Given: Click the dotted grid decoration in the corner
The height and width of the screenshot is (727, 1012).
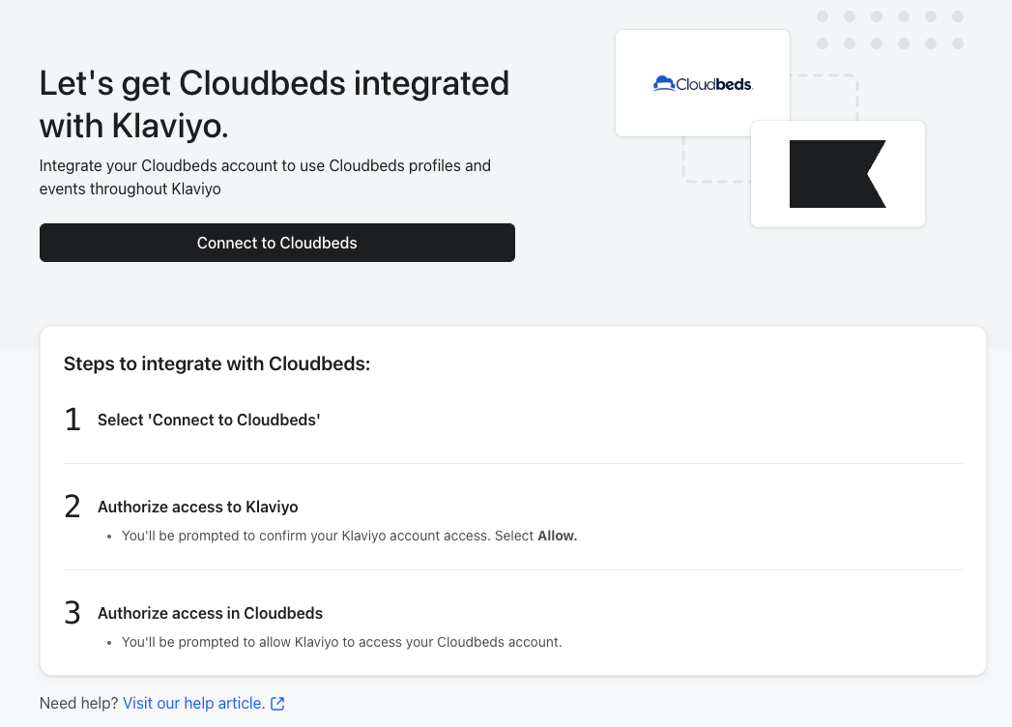Looking at the screenshot, I should tap(889, 30).
